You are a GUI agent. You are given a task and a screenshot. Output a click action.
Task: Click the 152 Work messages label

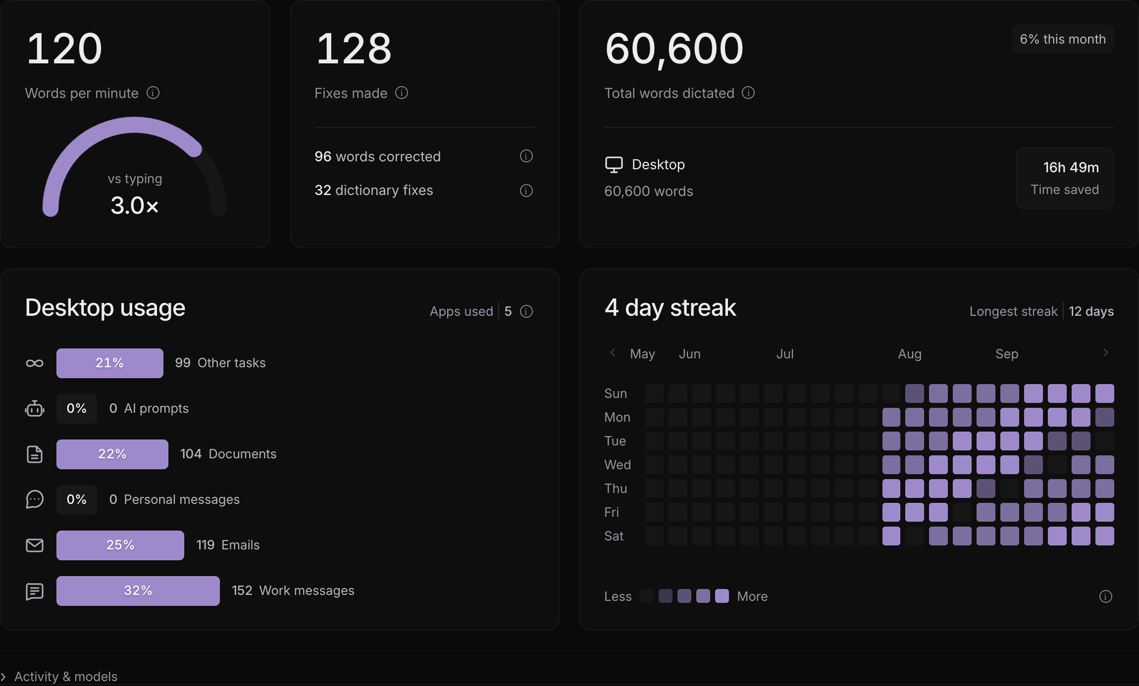293,590
